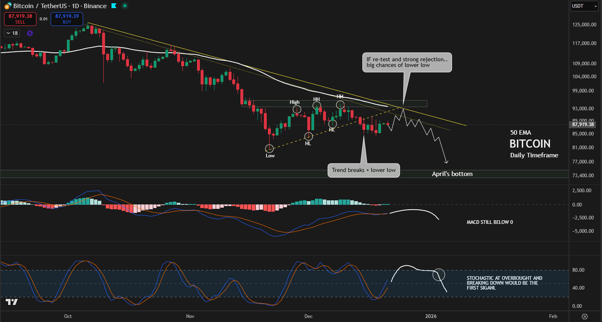Viewport: 602px width, 322px height.
Task: Select the 87,919.38 price label on the scale
Action: click(x=582, y=124)
